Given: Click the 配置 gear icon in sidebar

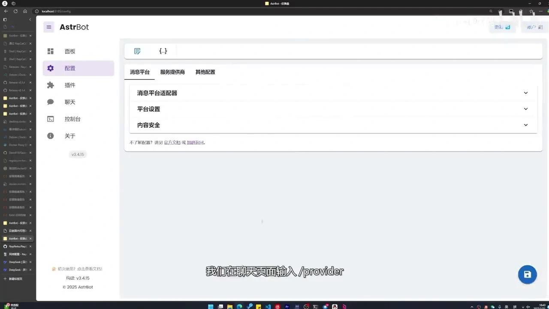Looking at the screenshot, I should (51, 68).
